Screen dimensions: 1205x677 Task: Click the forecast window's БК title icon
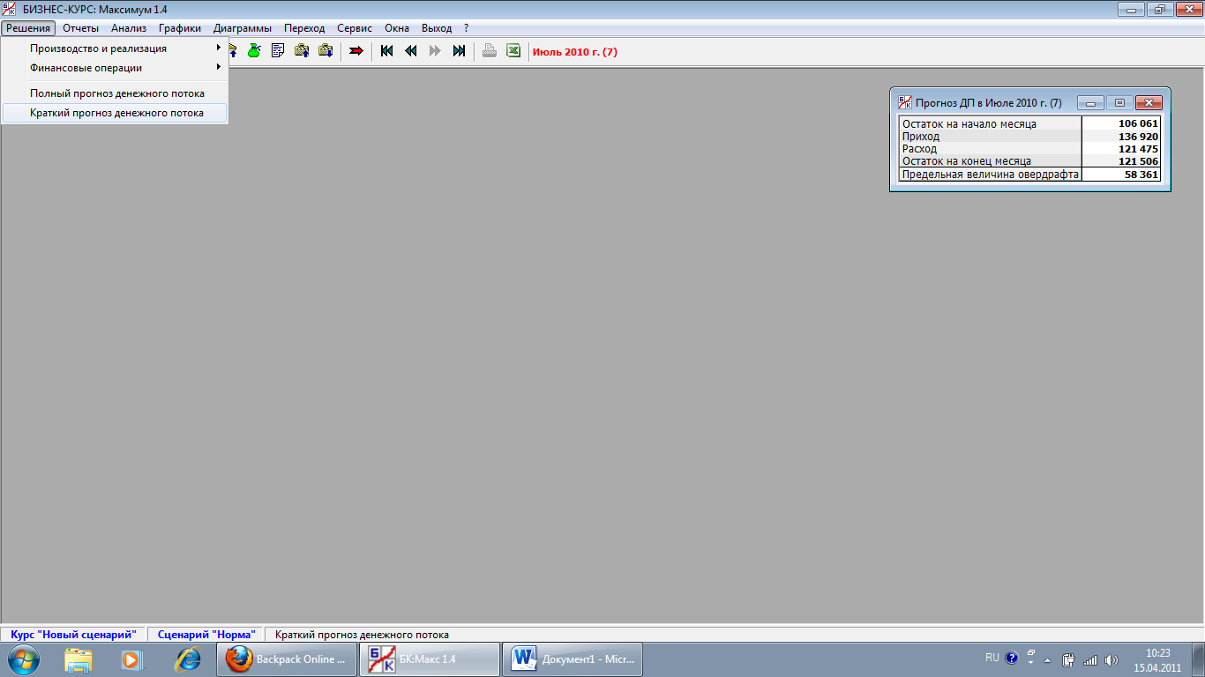coord(904,103)
